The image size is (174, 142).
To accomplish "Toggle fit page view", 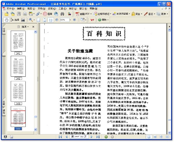I will [x=45, y=20].
